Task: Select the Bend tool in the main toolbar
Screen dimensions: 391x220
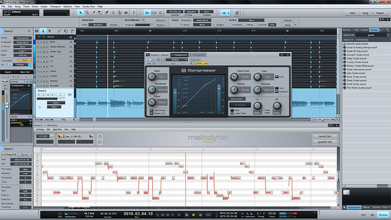Action: (119, 13)
